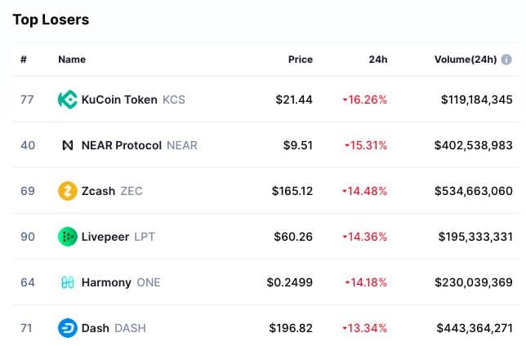
Task: Sort by the Volume(24h) column header
Action: (x=465, y=60)
